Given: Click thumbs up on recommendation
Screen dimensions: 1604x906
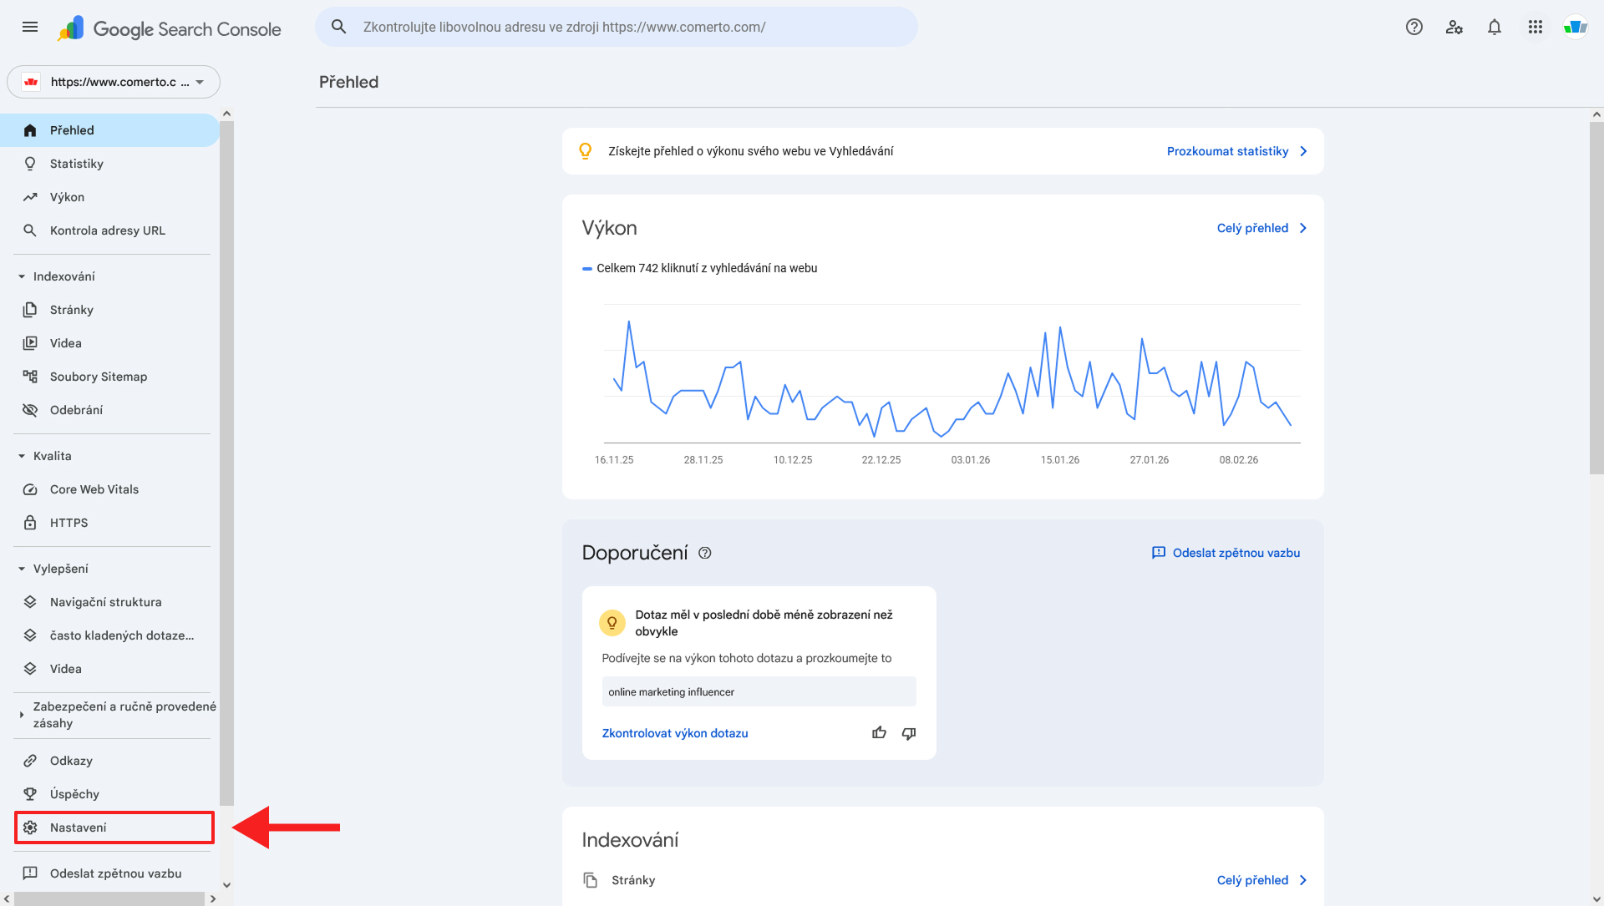Looking at the screenshot, I should coord(879,733).
